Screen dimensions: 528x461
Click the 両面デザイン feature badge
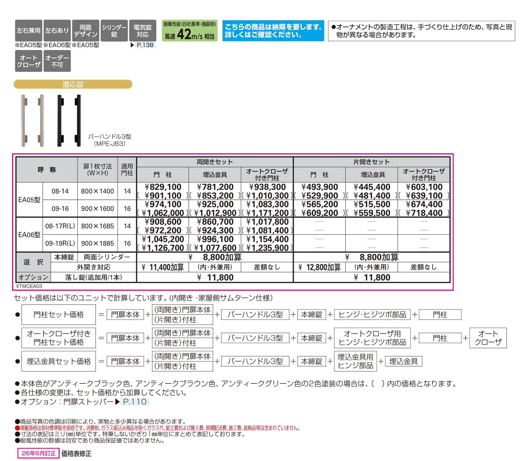click(x=86, y=31)
